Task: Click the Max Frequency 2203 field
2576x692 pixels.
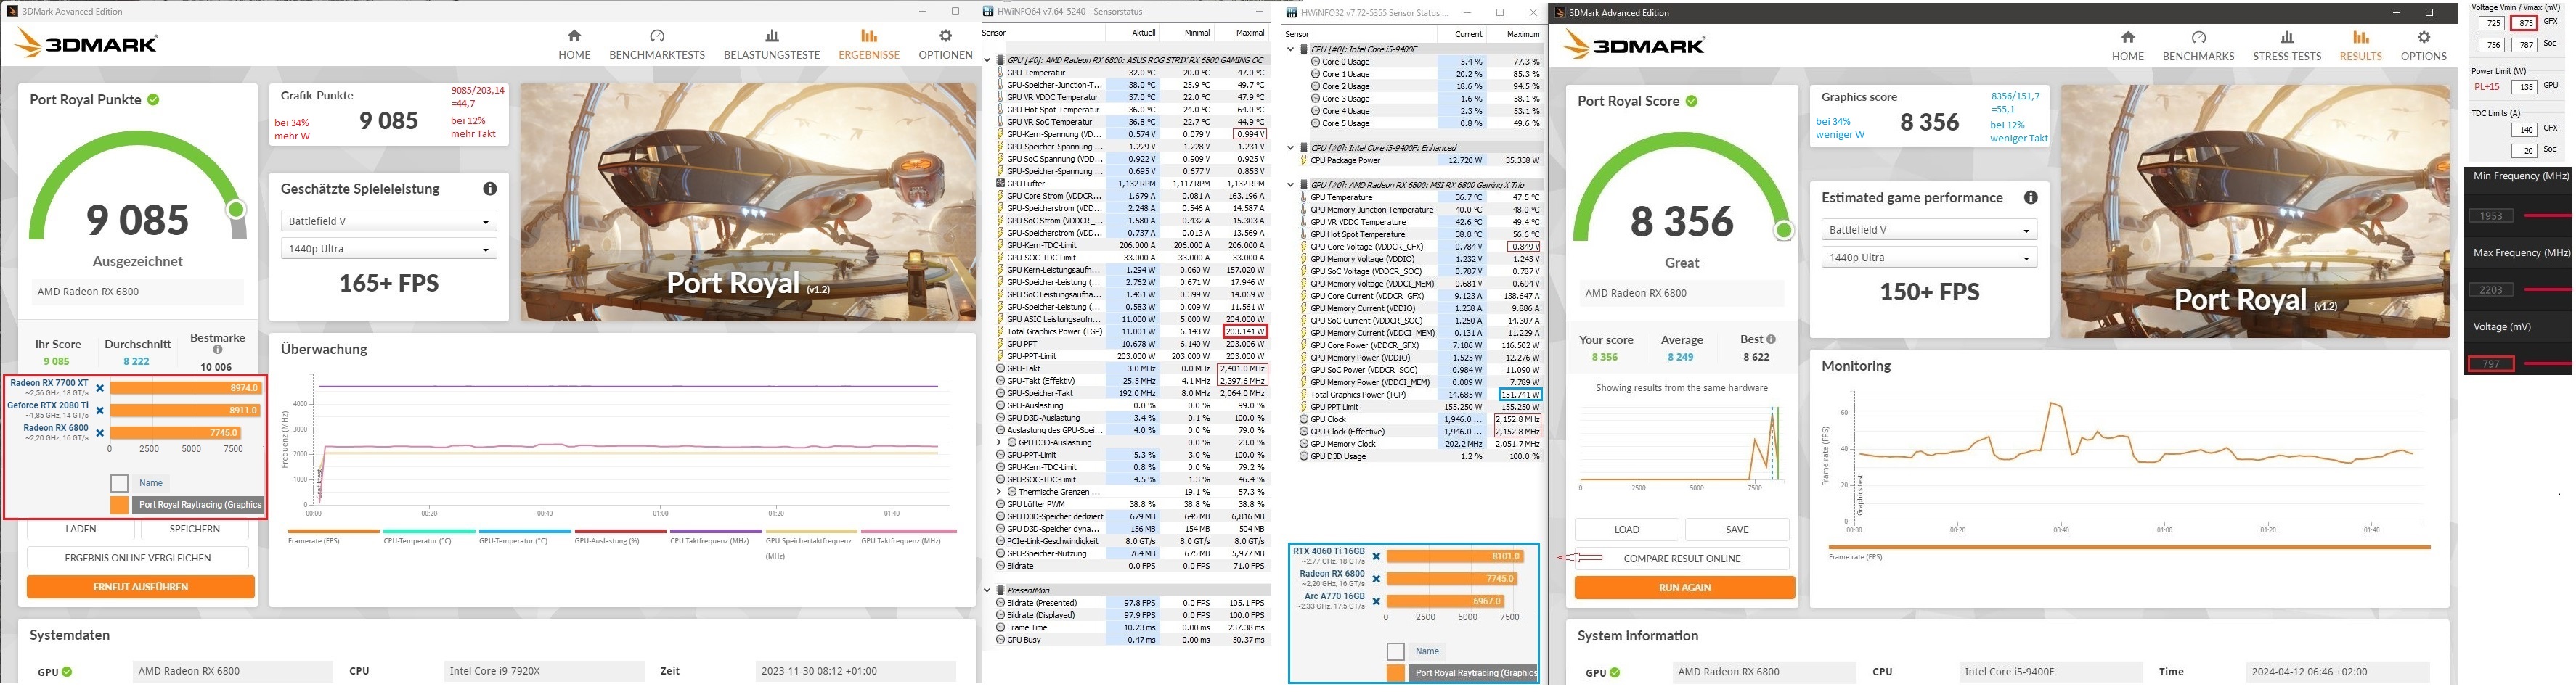Action: (x=2491, y=289)
